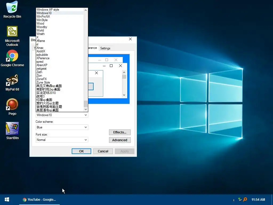Open the MyPal 68 desktop shortcut
This screenshot has height=205, width=273.
tap(12, 83)
